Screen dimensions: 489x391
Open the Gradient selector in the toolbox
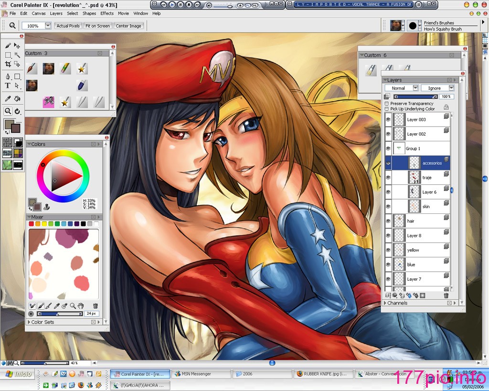pos(18,142)
